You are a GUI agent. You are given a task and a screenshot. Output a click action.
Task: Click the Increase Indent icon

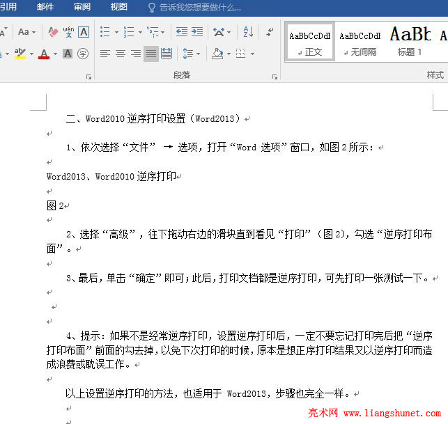tap(197, 32)
